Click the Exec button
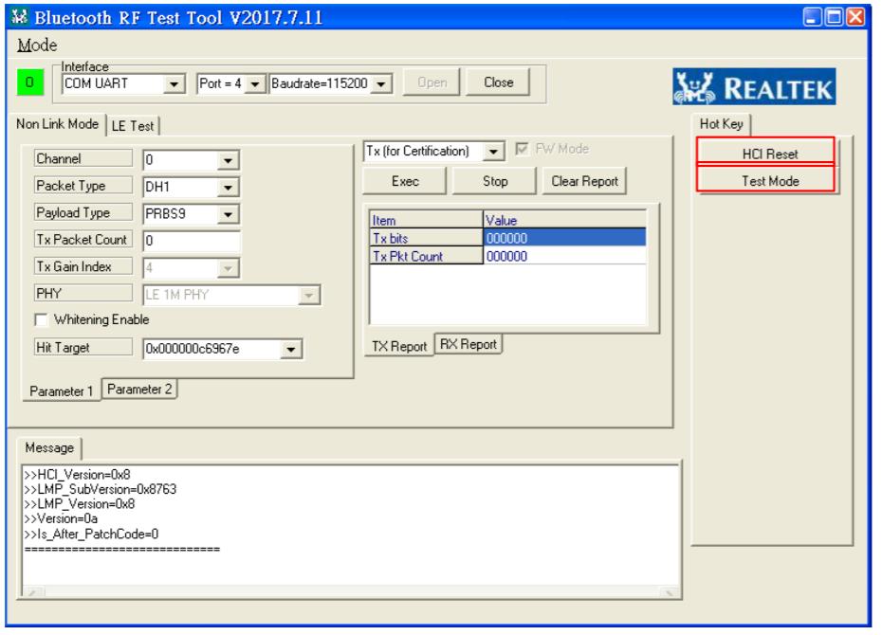This screenshot has height=635, width=882. [x=405, y=182]
